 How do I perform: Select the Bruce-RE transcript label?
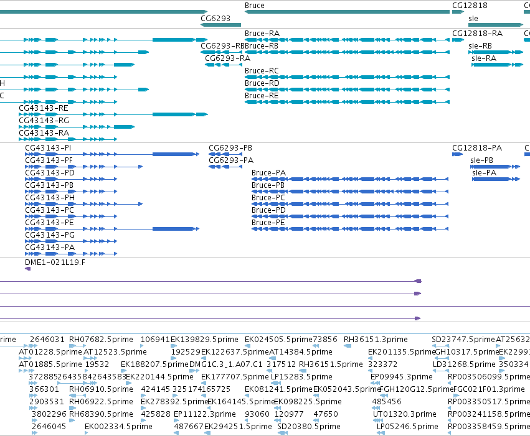(x=262, y=96)
